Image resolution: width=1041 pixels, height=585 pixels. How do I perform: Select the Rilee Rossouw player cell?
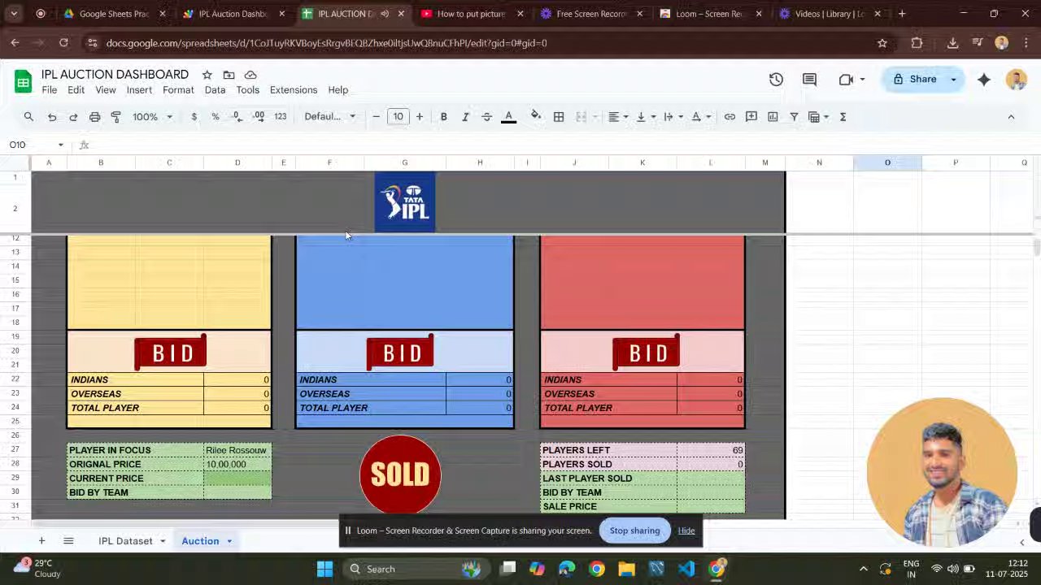237,450
